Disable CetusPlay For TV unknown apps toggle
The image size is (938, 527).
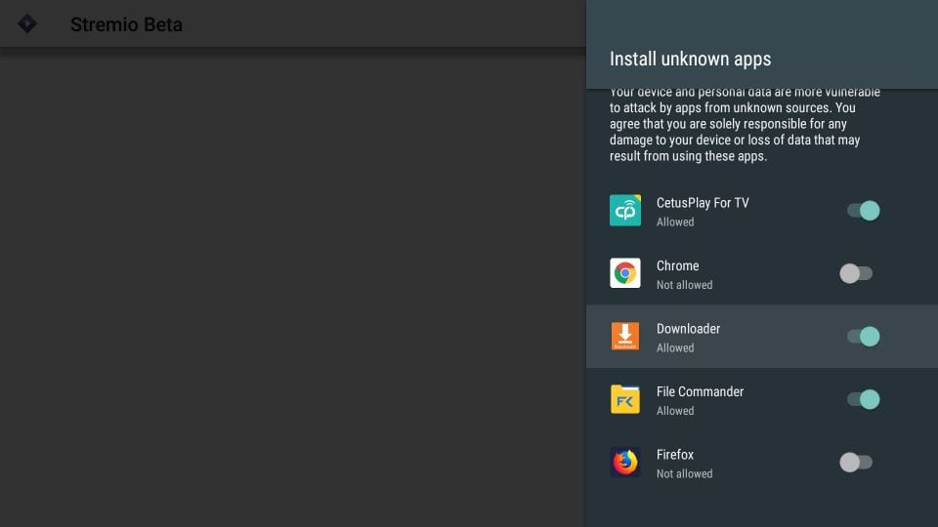(x=863, y=211)
